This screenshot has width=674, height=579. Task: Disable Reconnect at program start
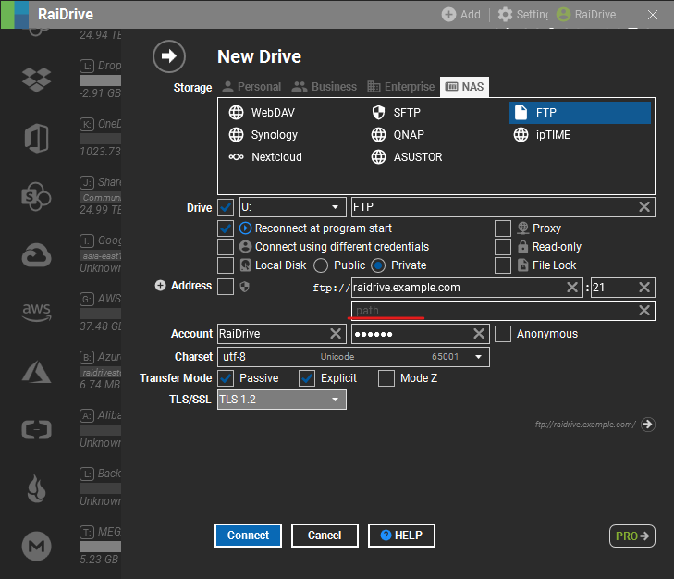[226, 228]
